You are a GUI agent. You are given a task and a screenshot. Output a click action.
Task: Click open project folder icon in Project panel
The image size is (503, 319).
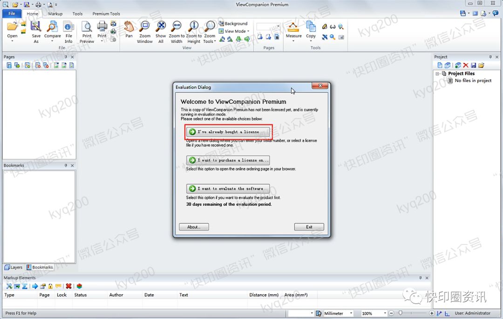(481, 65)
